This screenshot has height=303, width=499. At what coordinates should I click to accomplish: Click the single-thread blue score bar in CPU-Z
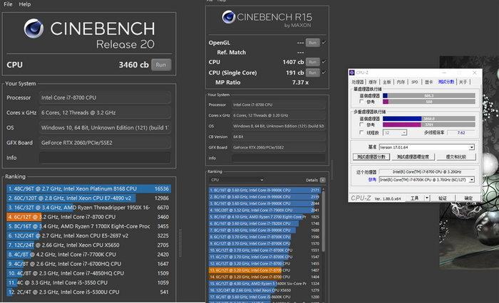click(x=385, y=95)
